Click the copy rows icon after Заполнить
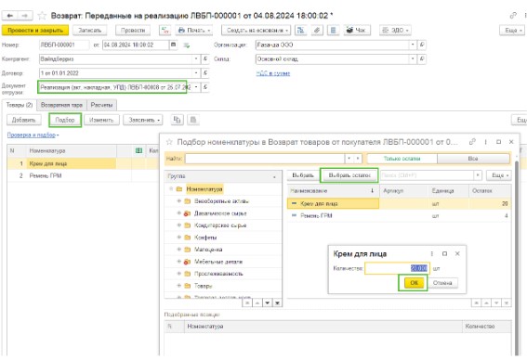Image resolution: width=527 pixels, height=360 pixels. click(178, 120)
